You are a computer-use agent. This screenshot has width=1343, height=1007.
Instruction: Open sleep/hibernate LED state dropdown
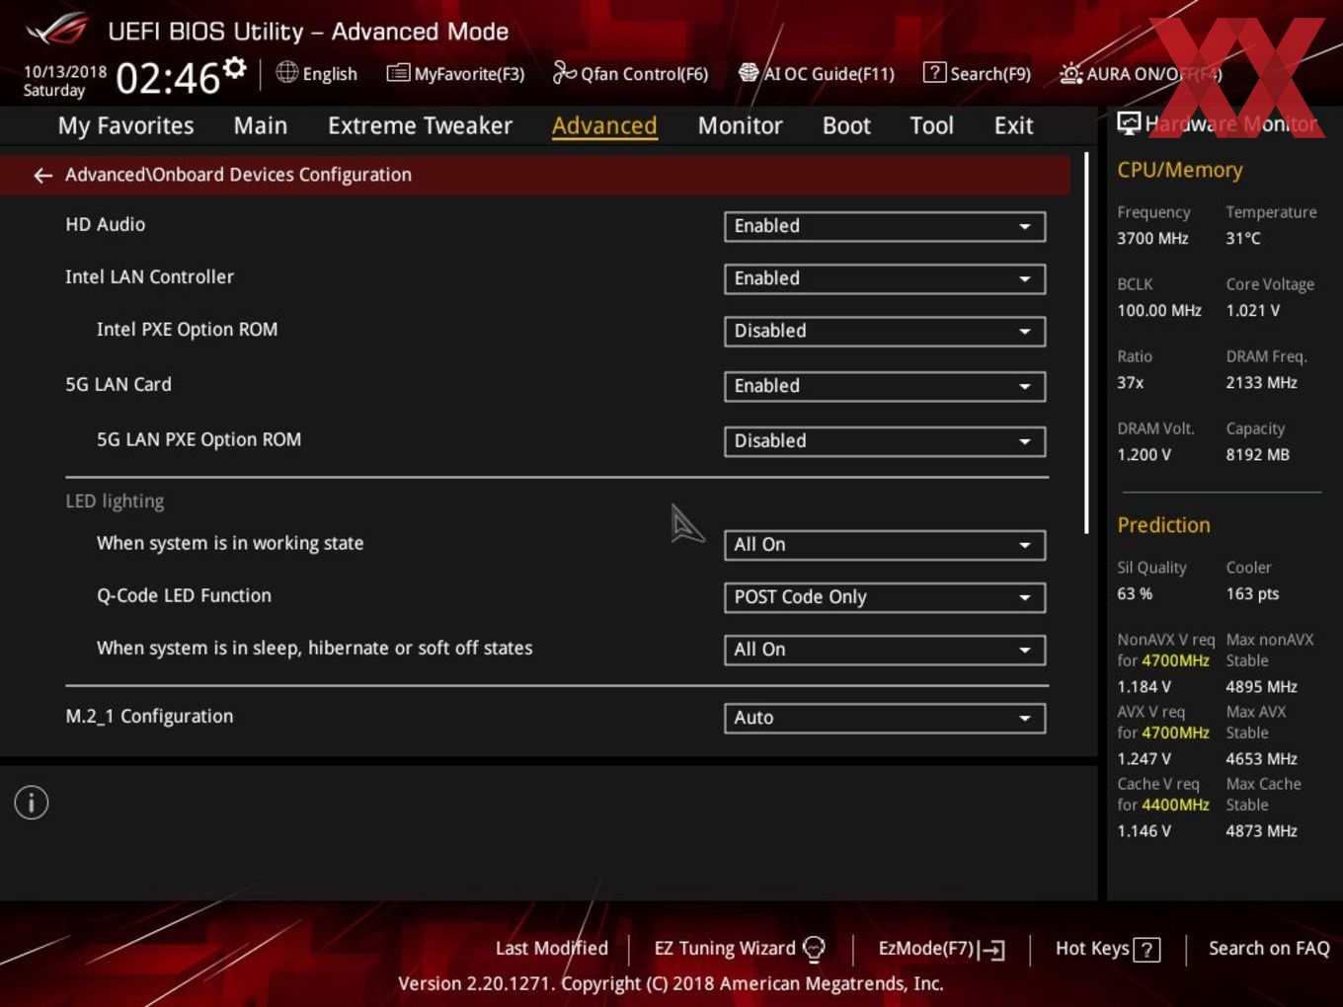(885, 650)
